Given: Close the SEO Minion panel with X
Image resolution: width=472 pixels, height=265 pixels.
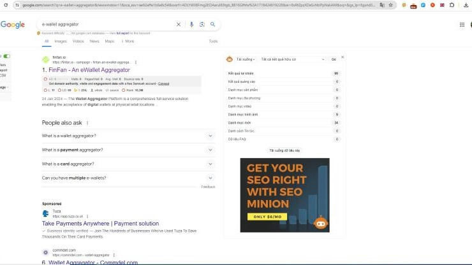Looking at the screenshot, I should coord(343,57).
